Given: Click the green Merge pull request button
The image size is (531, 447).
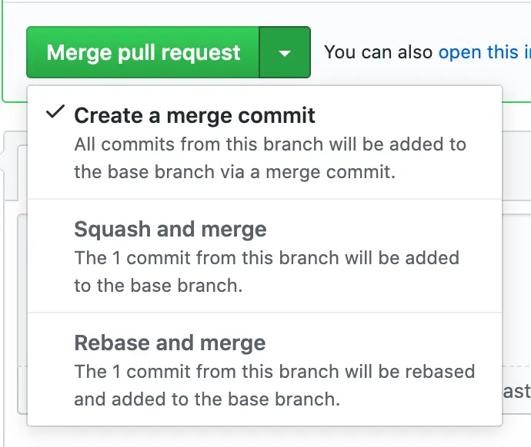Looking at the screenshot, I should [143, 53].
